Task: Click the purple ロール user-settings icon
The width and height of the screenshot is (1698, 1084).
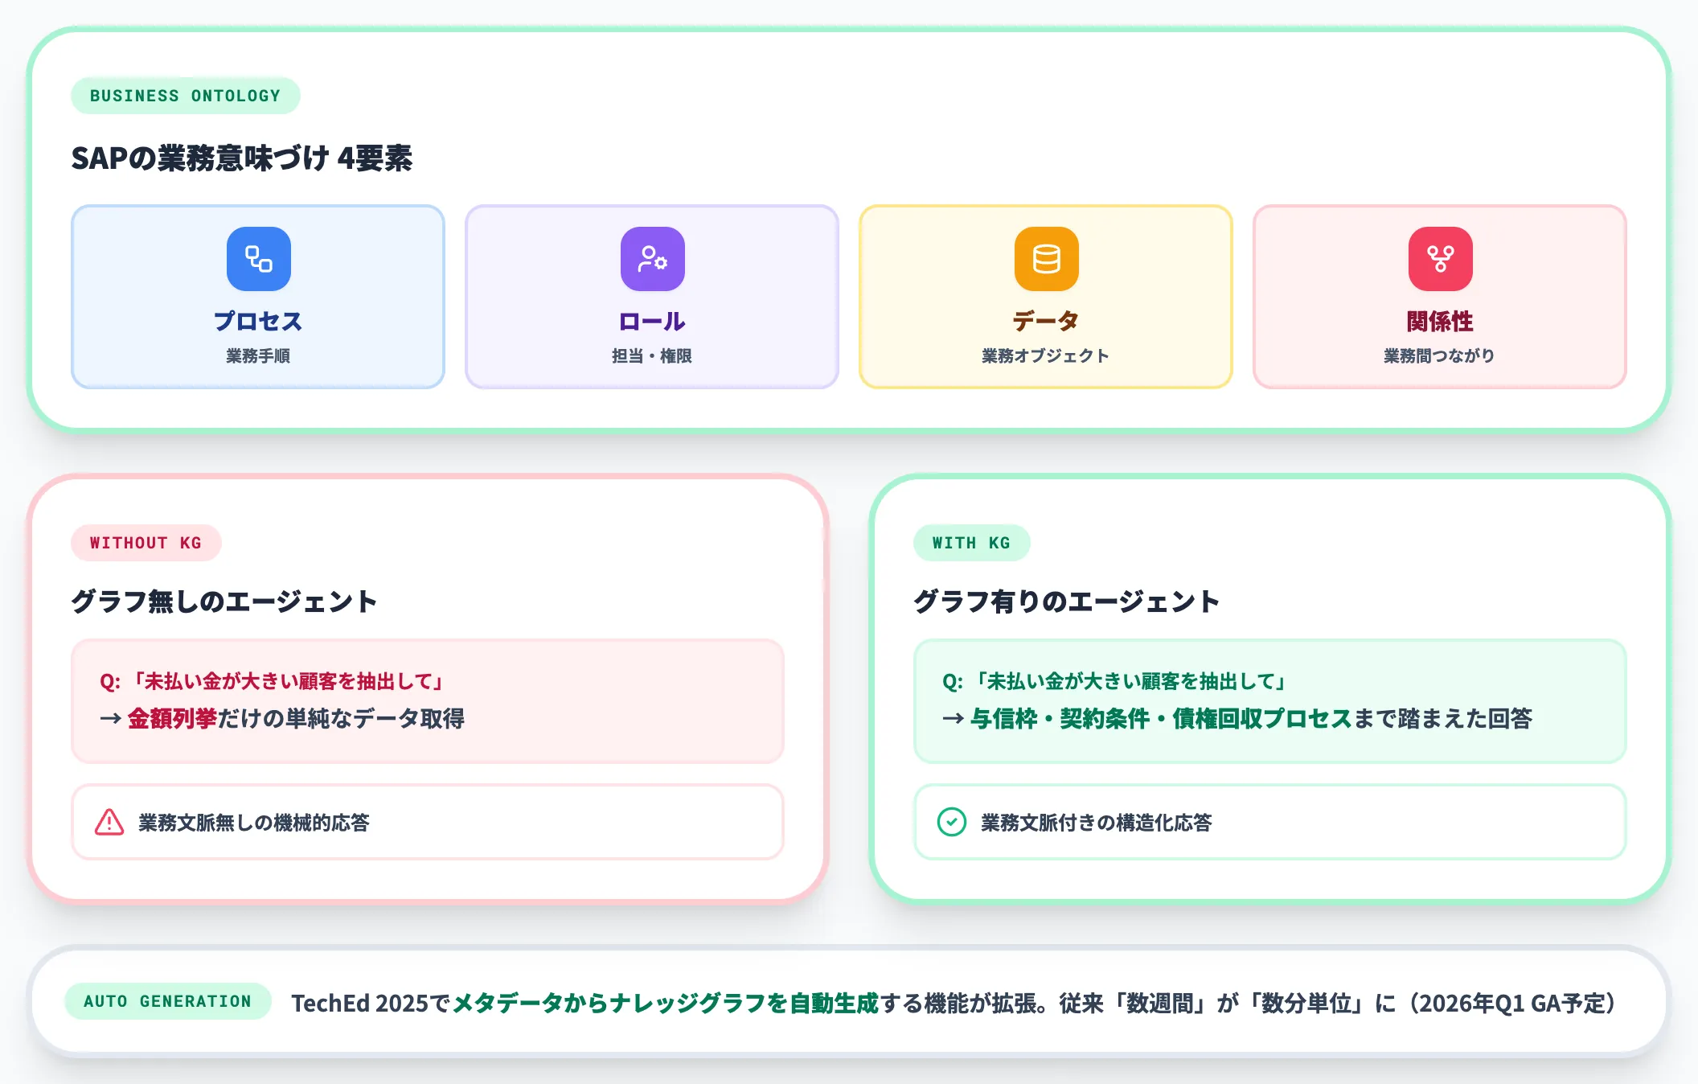Action: pyautogui.click(x=652, y=259)
